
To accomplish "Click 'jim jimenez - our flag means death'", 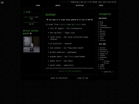I will tap(66, 48).
